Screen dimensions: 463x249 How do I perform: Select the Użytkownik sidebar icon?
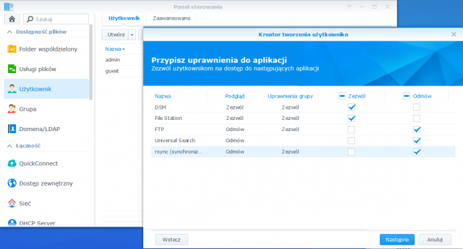coord(12,89)
